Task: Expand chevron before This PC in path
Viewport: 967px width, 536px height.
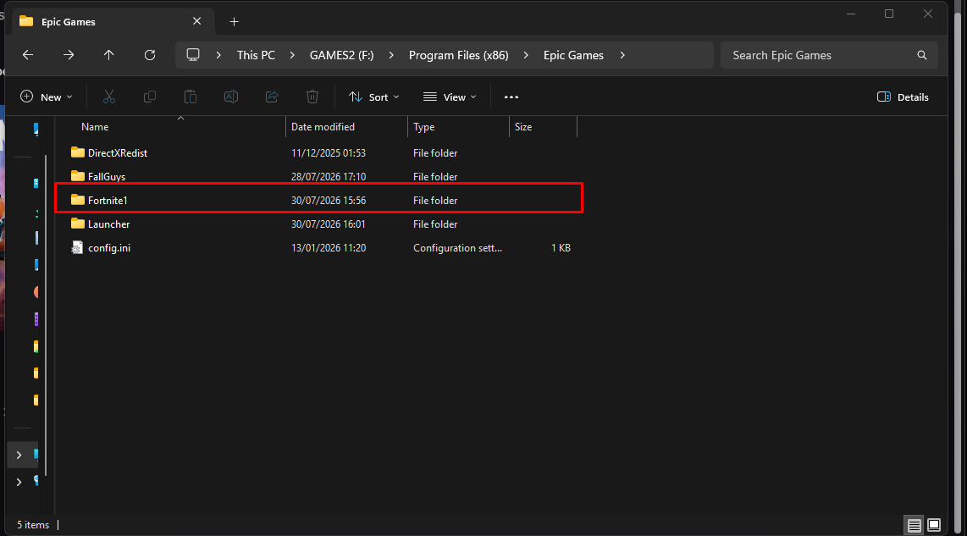Action: point(218,55)
